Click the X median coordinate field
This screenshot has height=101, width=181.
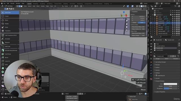click(138, 17)
